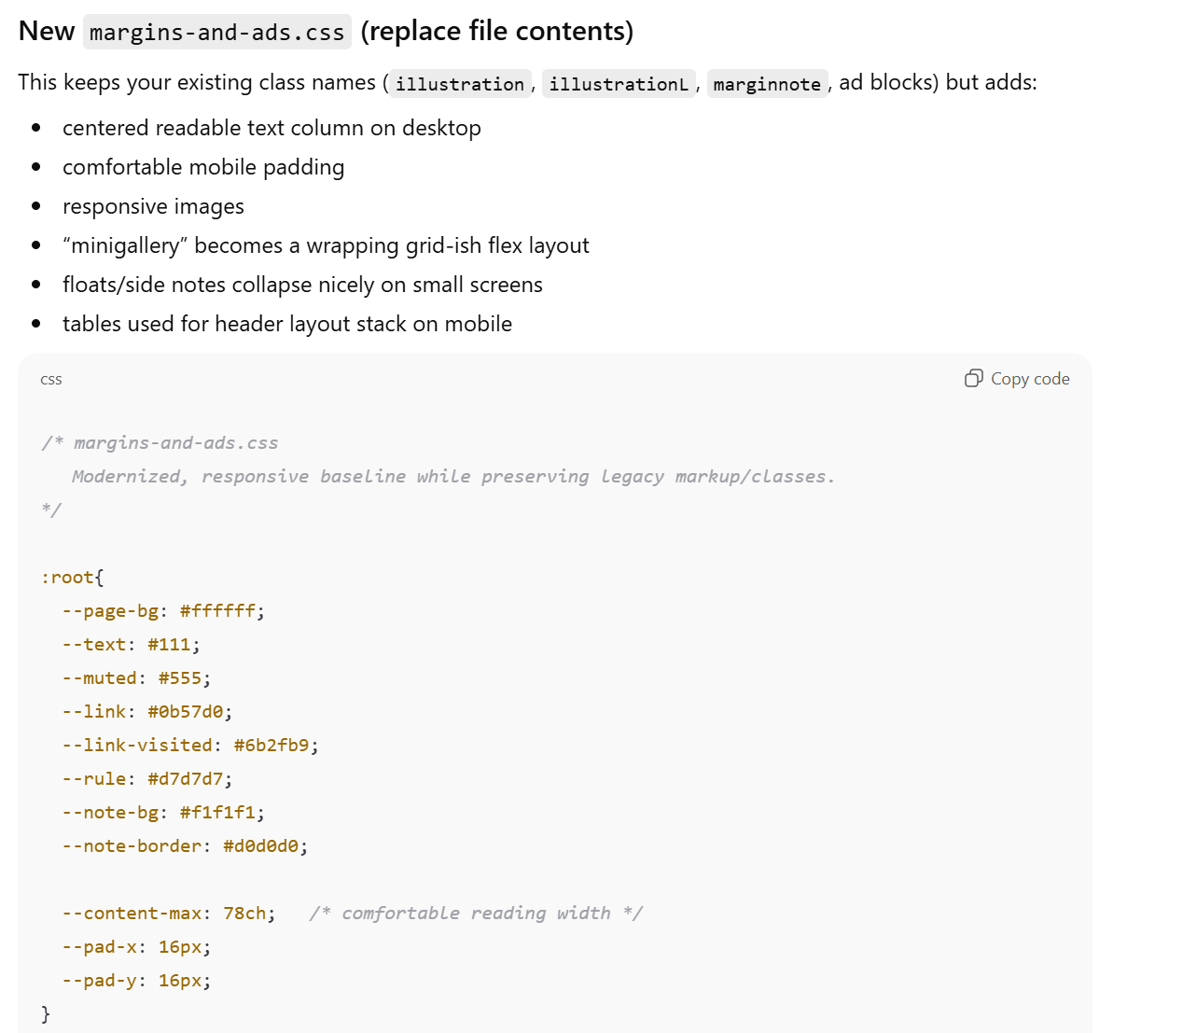Image resolution: width=1183 pixels, height=1033 pixels.
Task: Click the minigallery flex layout bullet item
Action: [326, 245]
